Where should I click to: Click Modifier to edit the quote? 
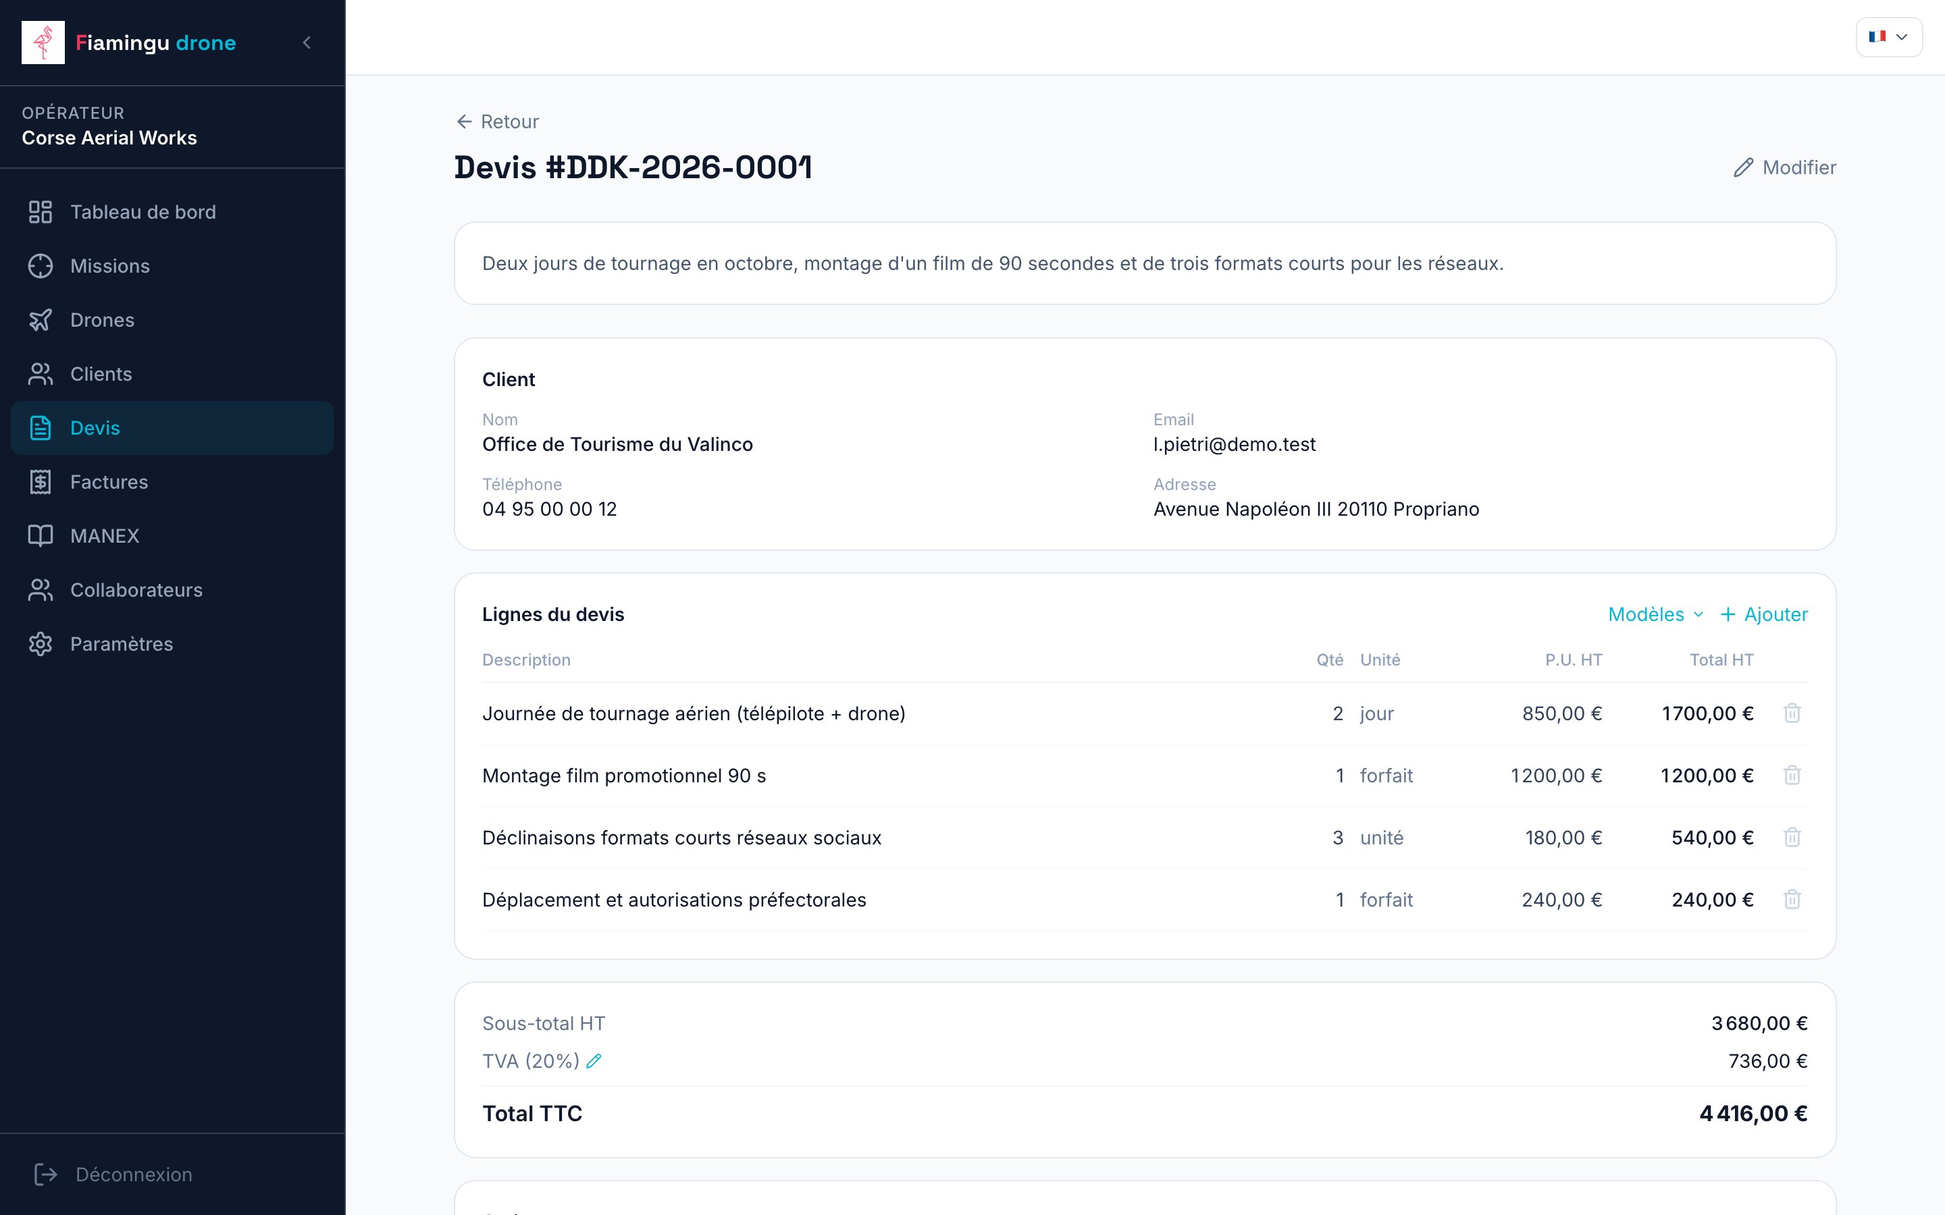point(1784,167)
